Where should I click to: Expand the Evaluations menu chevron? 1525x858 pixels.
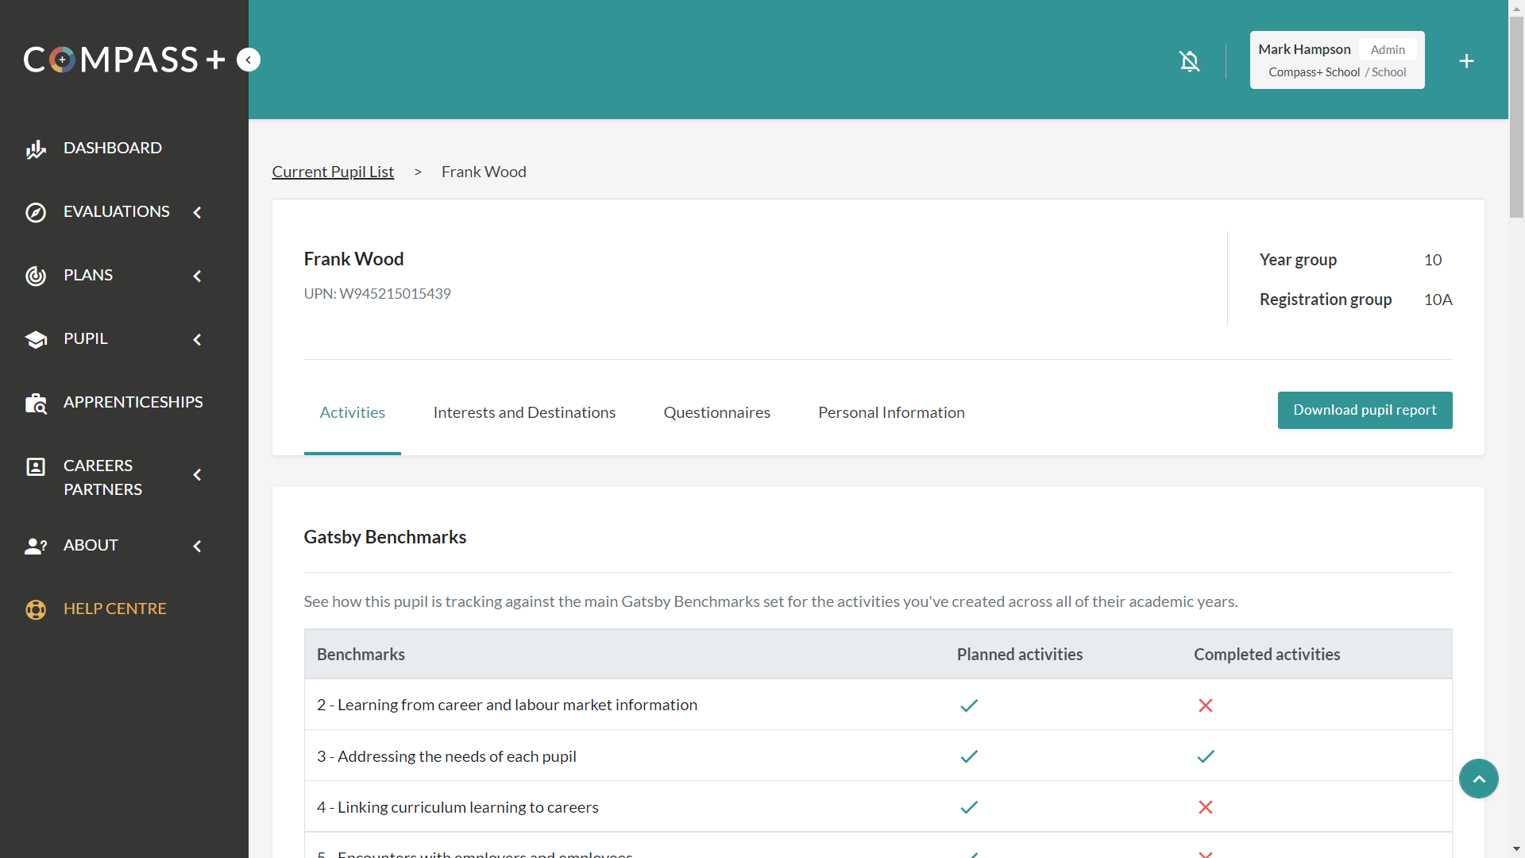[x=197, y=212]
